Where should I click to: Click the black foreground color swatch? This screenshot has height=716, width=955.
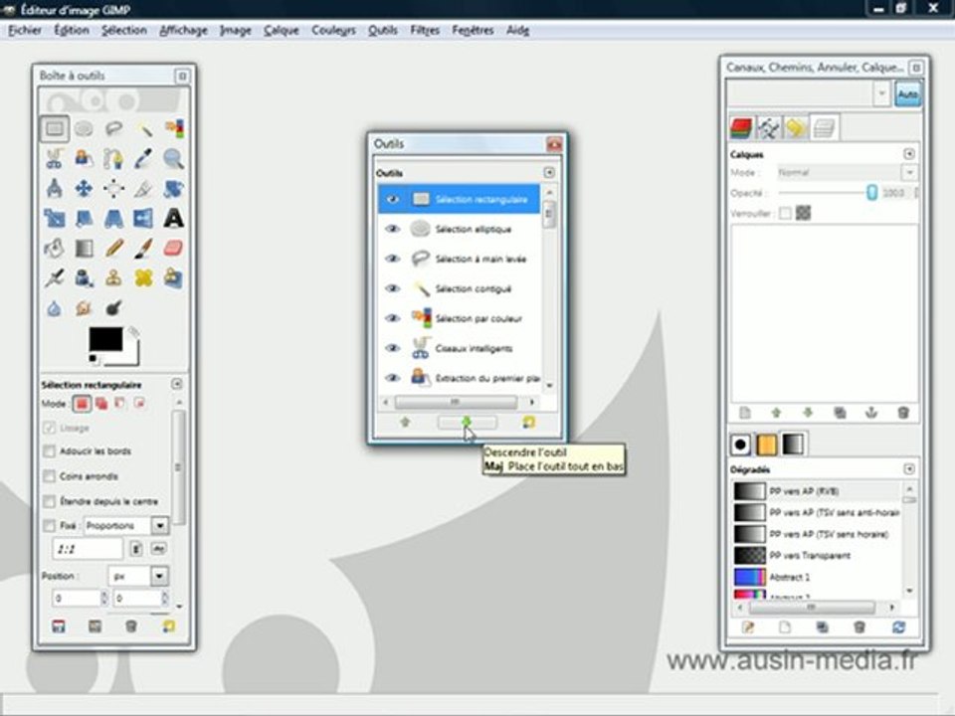click(106, 339)
